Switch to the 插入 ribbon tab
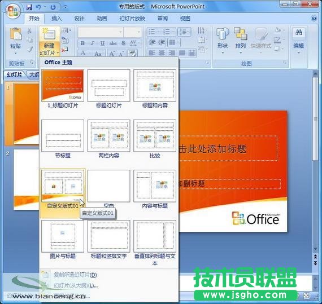Viewport: 322px width, 304px height. (56, 19)
